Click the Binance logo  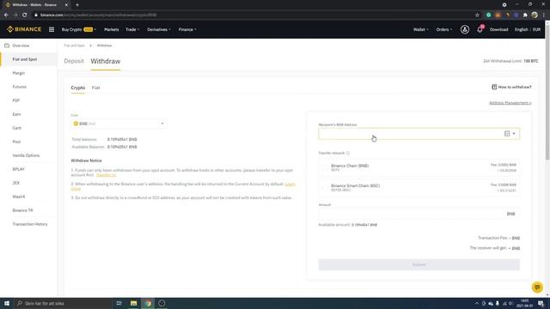click(24, 29)
